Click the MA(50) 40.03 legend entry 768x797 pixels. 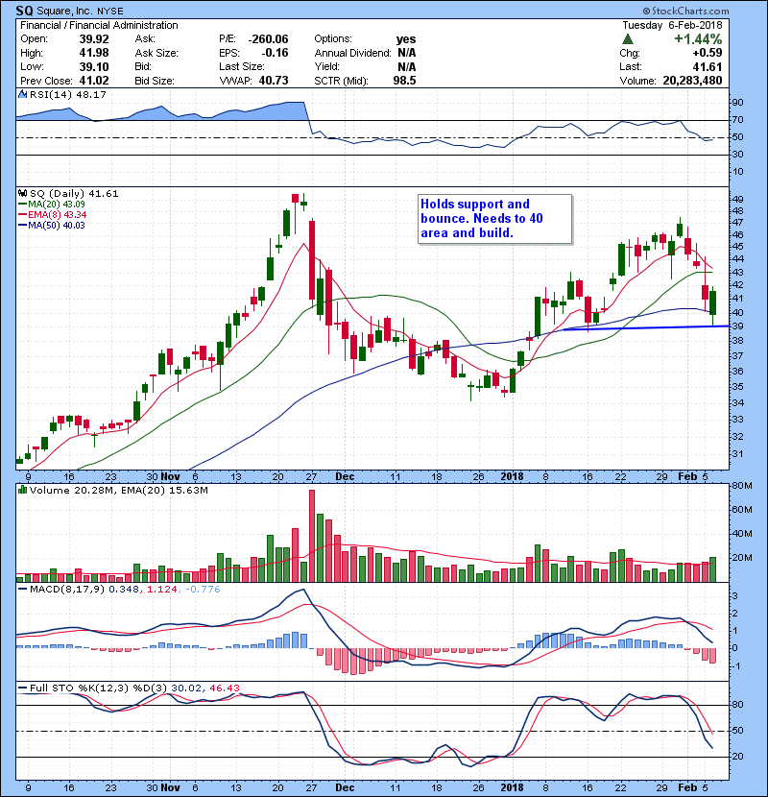(57, 226)
